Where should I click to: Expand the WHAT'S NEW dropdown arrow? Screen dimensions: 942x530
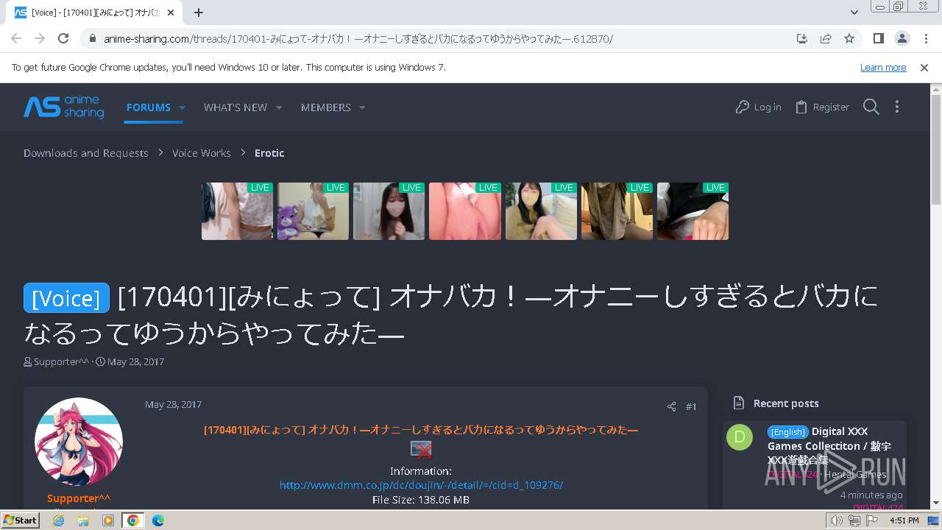[279, 107]
